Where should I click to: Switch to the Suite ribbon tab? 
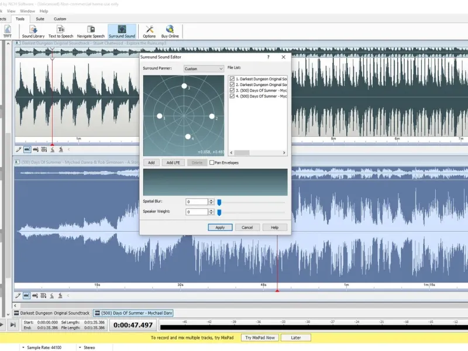tap(40, 19)
